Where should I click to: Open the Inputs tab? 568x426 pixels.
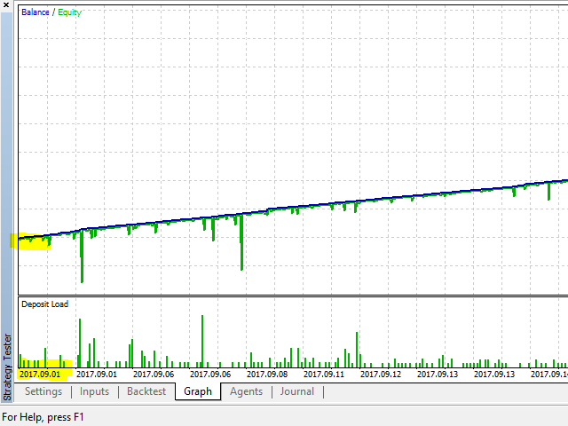95,391
